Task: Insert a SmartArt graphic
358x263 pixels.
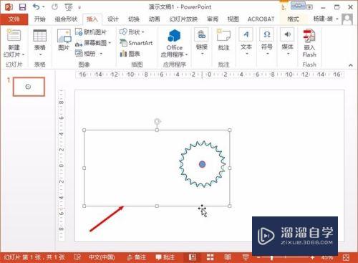Action: [136, 43]
